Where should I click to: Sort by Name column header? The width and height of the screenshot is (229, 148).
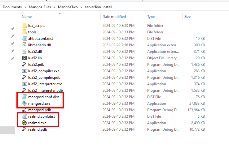[27, 17]
